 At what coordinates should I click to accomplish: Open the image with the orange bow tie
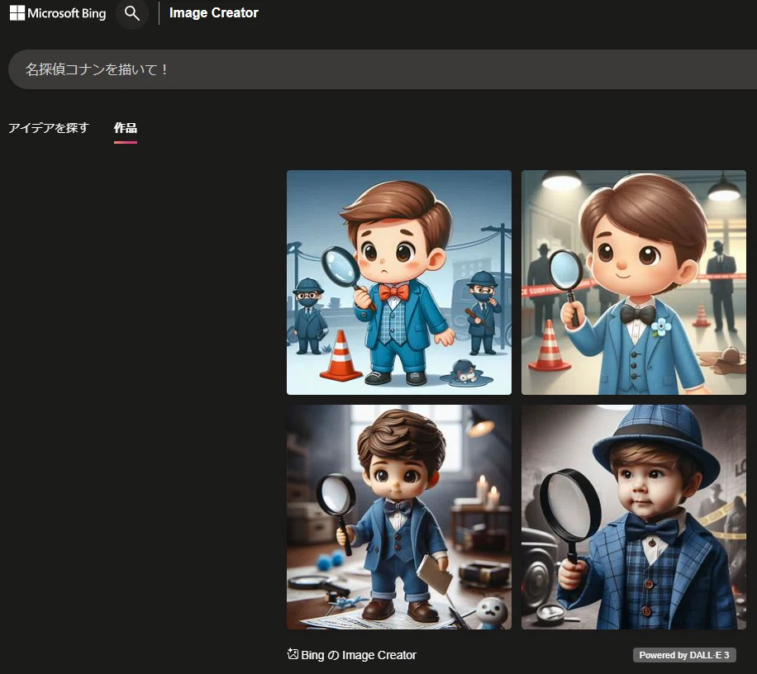399,282
